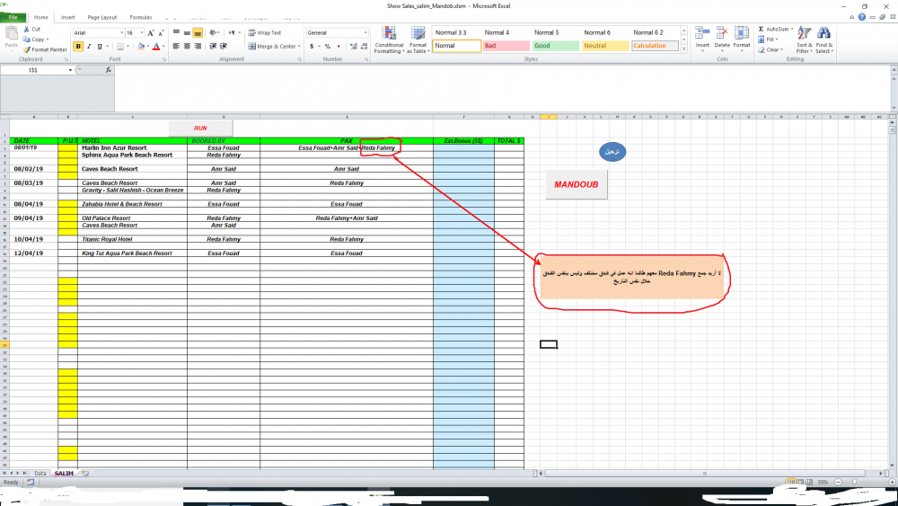Toggle Italic formatting

point(89,47)
